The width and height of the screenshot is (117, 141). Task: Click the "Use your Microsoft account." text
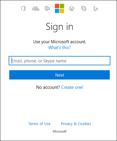(60, 42)
